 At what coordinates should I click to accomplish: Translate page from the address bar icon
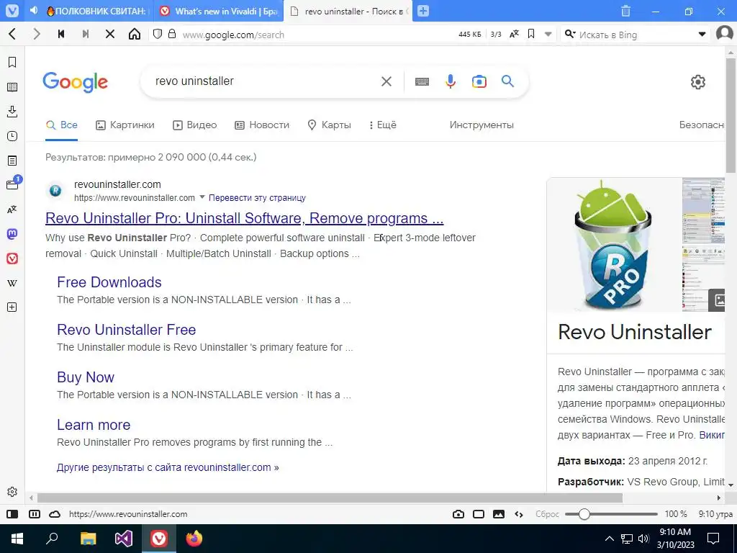(514, 34)
